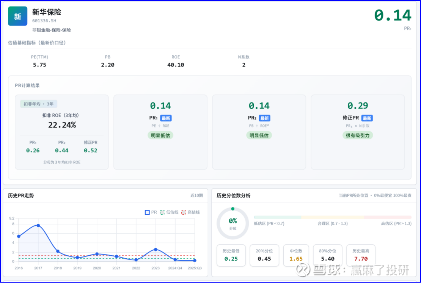The height and width of the screenshot is (283, 421).
Task: Select the 2025:Q3 data point
Action: click(195, 261)
